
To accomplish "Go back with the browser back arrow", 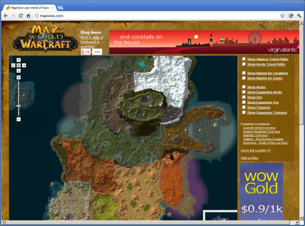I will 5,16.
